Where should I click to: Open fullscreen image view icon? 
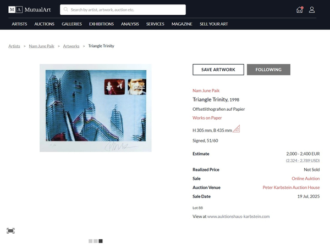click(x=10, y=231)
